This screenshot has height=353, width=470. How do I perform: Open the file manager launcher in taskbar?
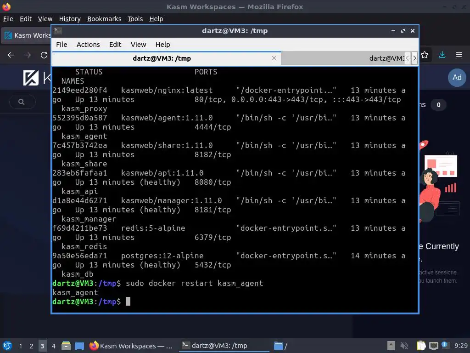click(x=66, y=346)
